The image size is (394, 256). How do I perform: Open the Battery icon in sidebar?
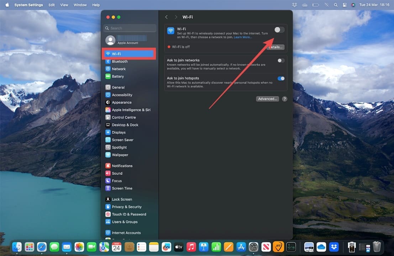pyautogui.click(x=108, y=76)
